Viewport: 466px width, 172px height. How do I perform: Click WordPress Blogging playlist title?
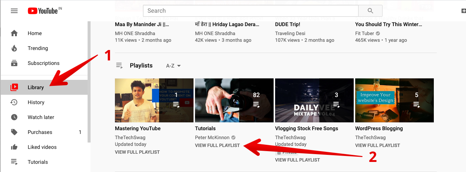point(379,128)
